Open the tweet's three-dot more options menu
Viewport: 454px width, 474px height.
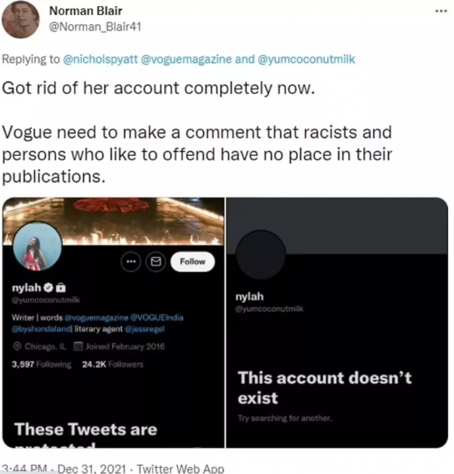442,11
